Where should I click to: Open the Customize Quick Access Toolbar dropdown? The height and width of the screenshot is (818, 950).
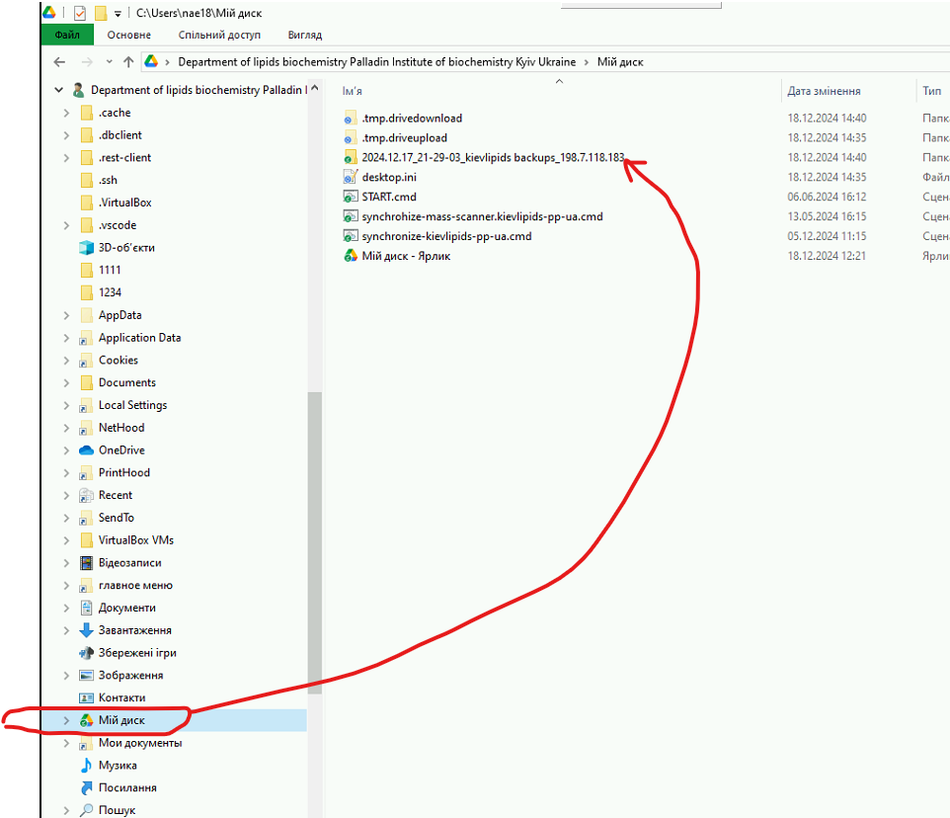118,13
